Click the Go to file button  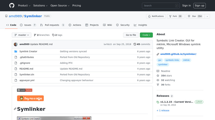[131, 35]
